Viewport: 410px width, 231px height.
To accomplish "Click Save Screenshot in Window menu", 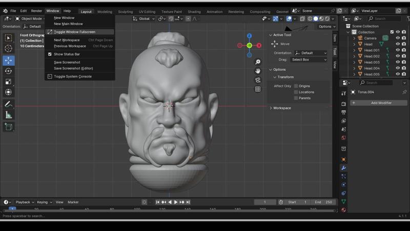I will [x=67, y=62].
